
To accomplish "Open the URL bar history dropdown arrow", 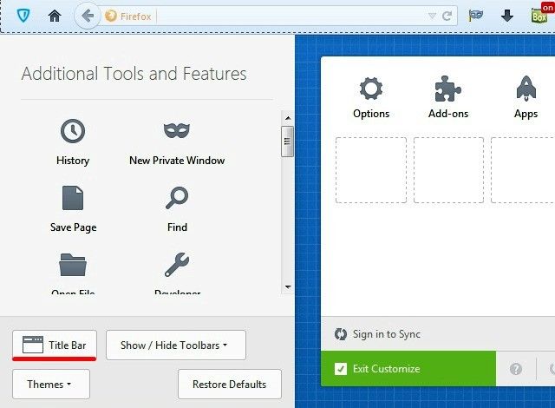I will coord(432,16).
